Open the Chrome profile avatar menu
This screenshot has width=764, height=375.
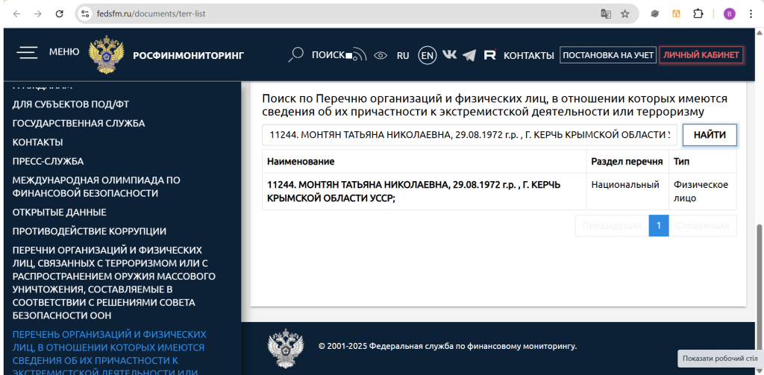pyautogui.click(x=729, y=13)
